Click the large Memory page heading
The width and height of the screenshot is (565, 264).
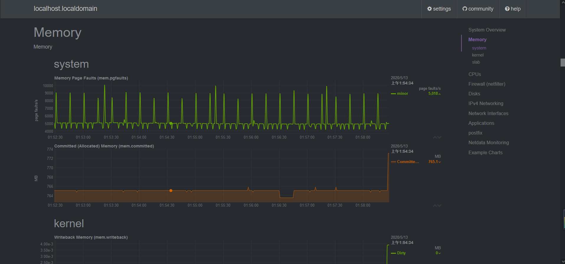tap(58, 33)
